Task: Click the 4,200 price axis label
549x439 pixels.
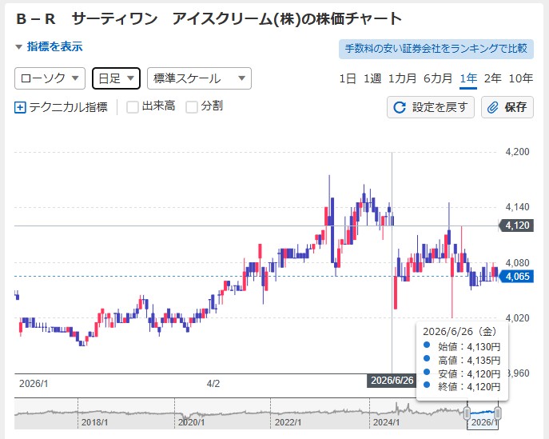Action: 517,152
